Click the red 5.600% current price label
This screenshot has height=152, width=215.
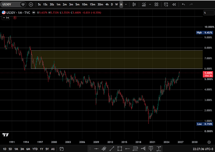(x=208, y=74)
